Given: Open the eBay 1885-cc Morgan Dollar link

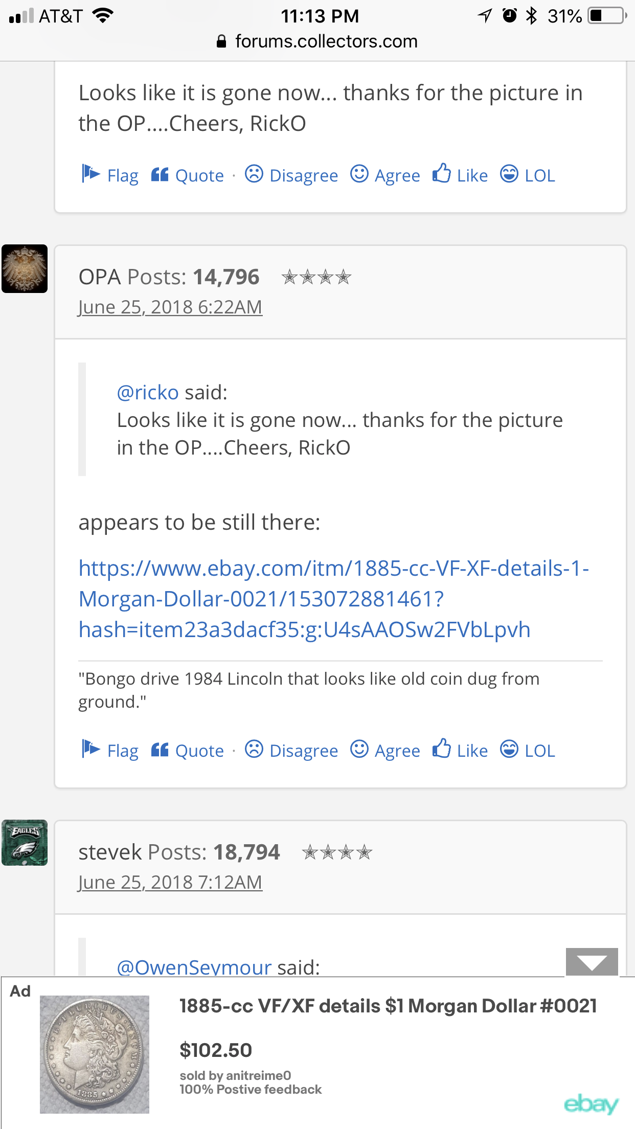Looking at the screenshot, I should [333, 599].
